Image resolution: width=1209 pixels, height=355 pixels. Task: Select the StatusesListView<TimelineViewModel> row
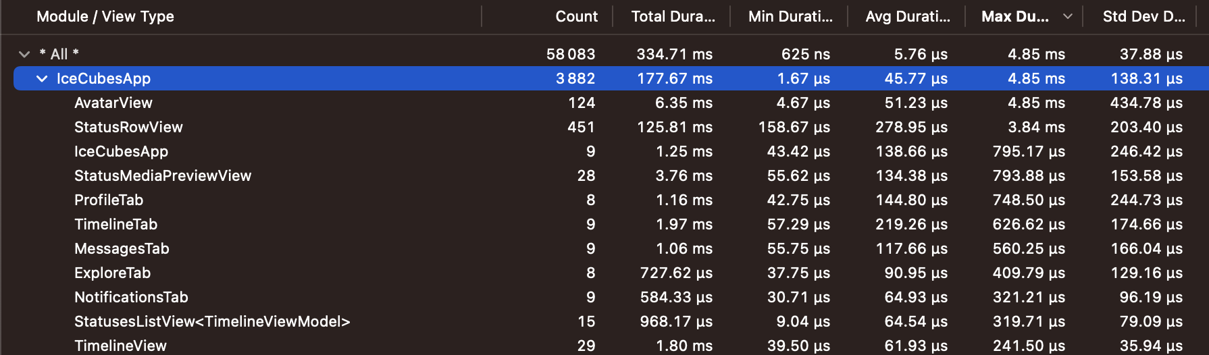[611, 321]
